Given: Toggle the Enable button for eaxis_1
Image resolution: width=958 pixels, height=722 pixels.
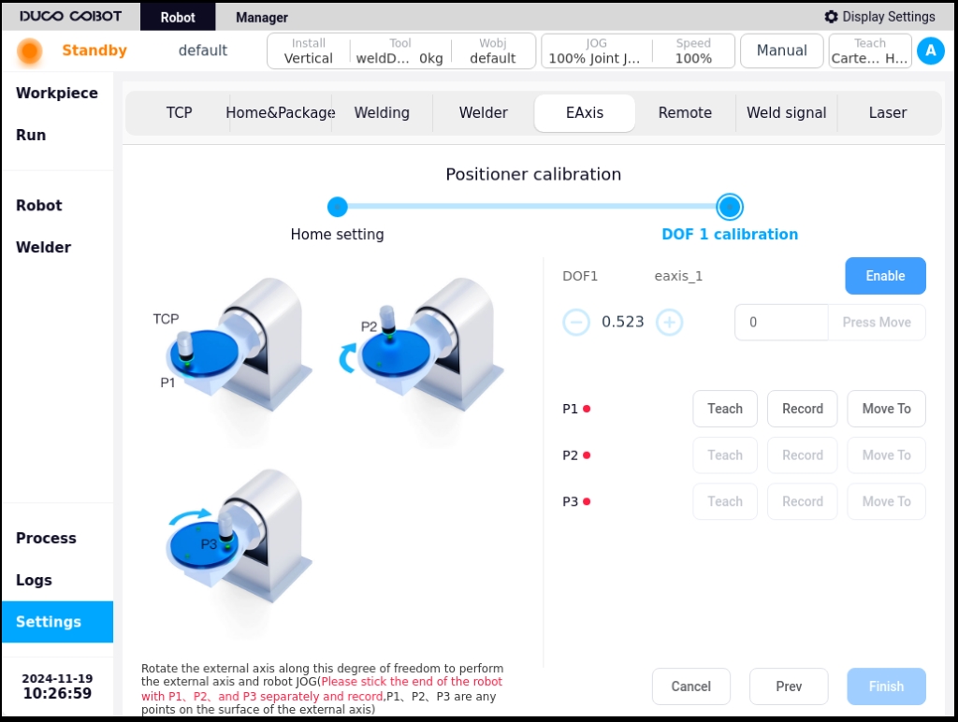Looking at the screenshot, I should point(885,276).
